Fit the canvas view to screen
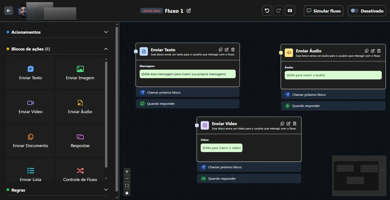Image resolution: width=390 pixels, height=200 pixels. [127, 186]
